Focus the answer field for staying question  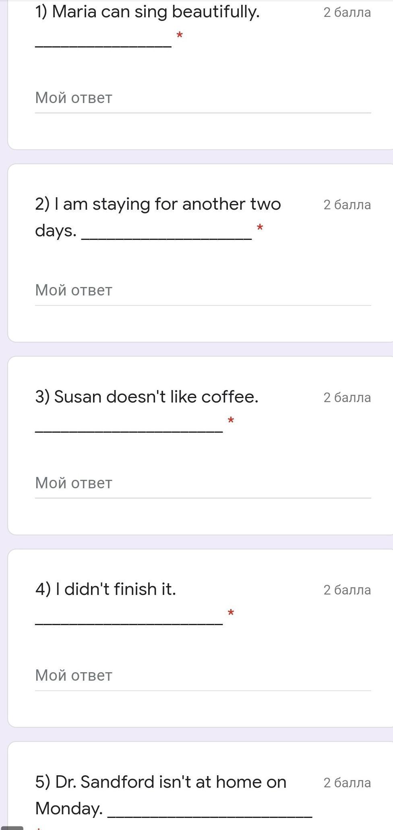tap(203, 291)
